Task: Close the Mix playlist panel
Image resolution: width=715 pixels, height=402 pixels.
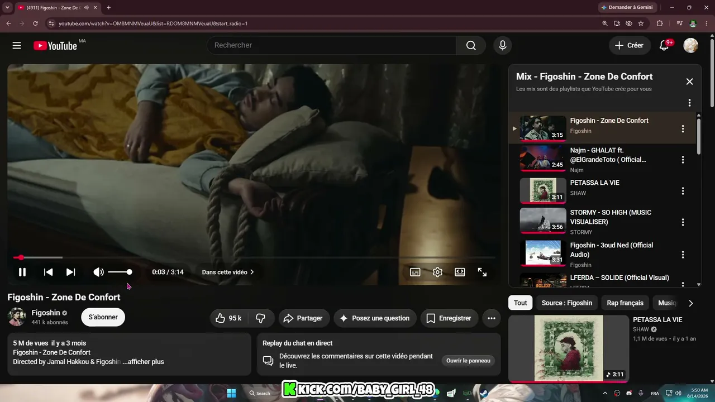Action: pyautogui.click(x=689, y=82)
